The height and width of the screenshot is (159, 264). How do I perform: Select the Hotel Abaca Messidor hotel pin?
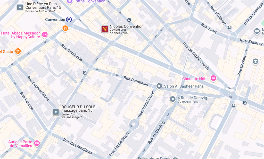click(45, 35)
